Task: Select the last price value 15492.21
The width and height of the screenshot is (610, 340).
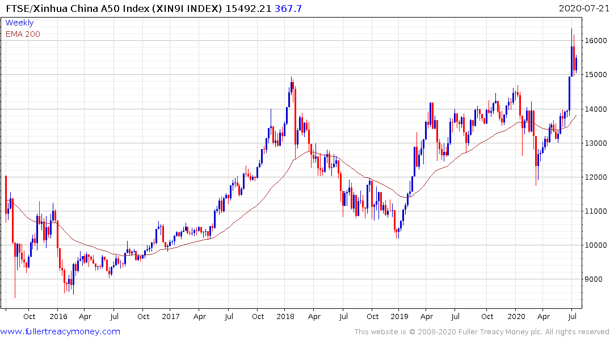Action: (x=248, y=8)
